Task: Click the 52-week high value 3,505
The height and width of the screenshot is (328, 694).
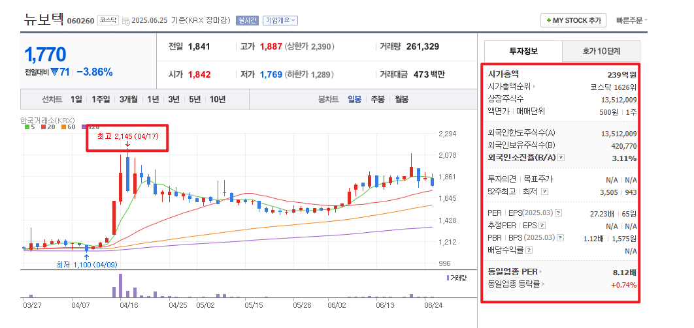Action: click(x=608, y=192)
